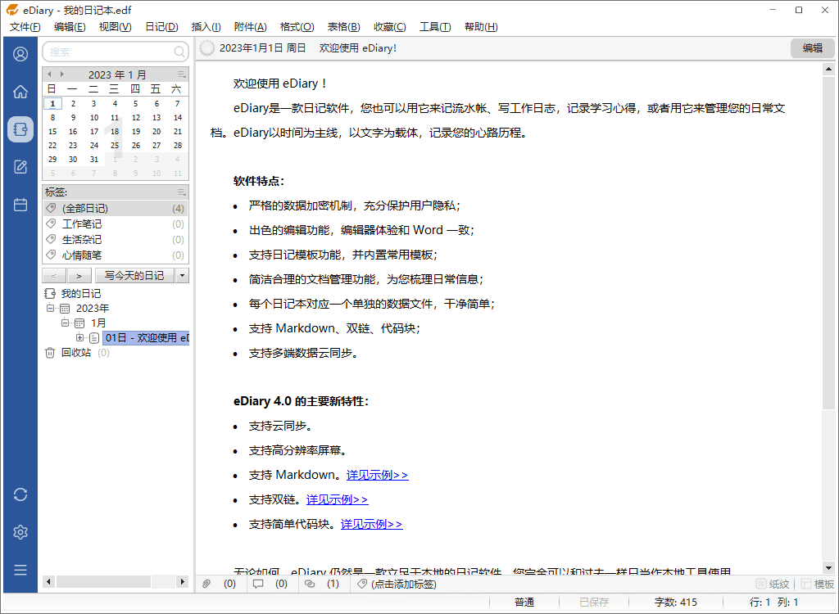Open the Markdown 详见示例>> link
Image resolution: width=839 pixels, height=614 pixels.
click(x=377, y=475)
